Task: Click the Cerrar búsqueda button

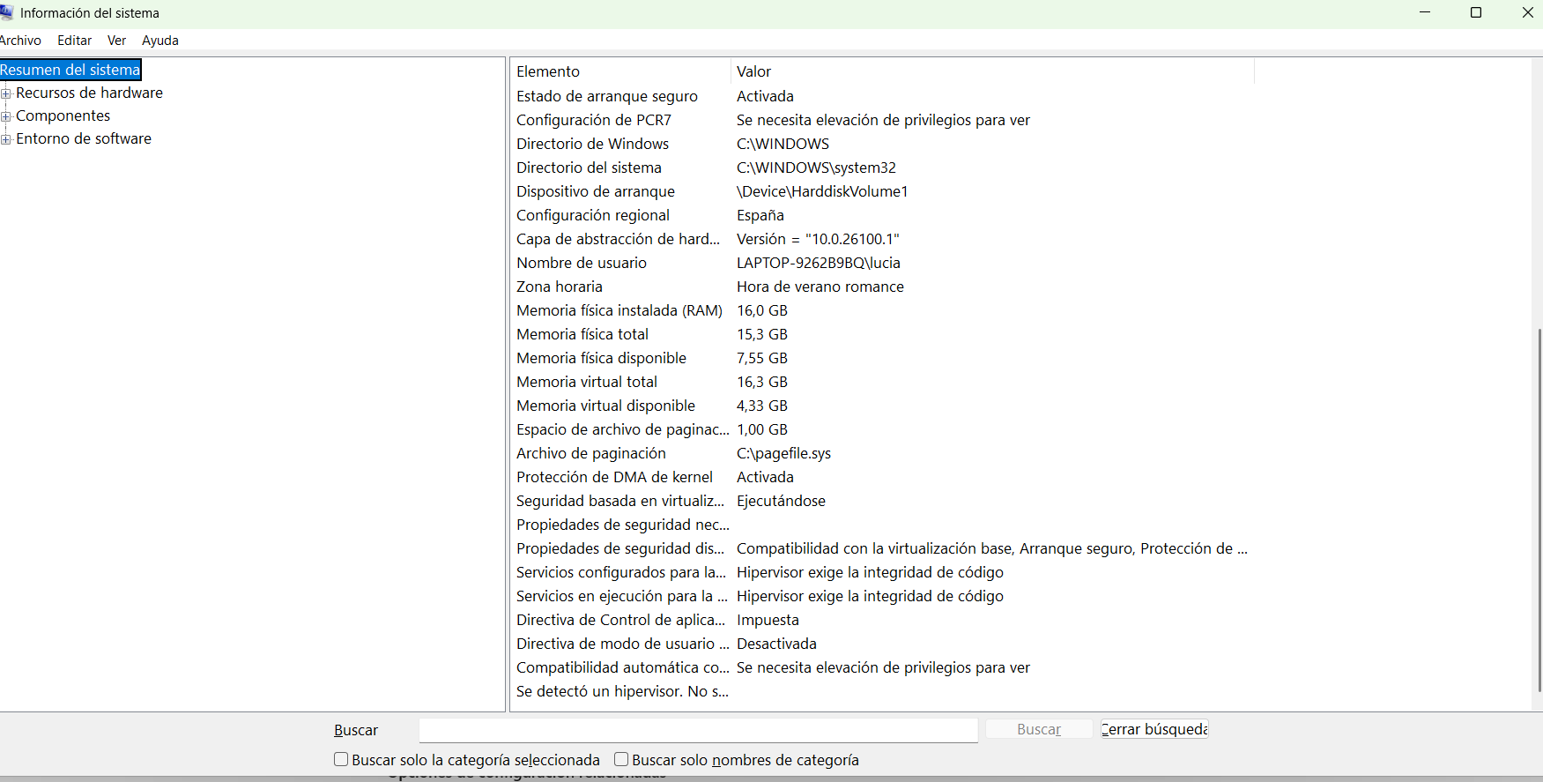Action: click(x=1154, y=729)
